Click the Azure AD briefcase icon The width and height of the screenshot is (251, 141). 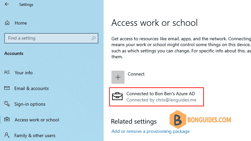coord(117,96)
